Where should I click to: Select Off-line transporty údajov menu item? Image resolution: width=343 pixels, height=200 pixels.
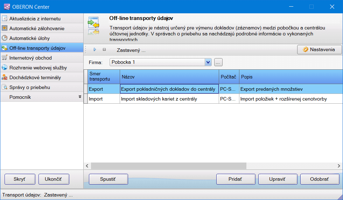pyautogui.click(x=37, y=48)
